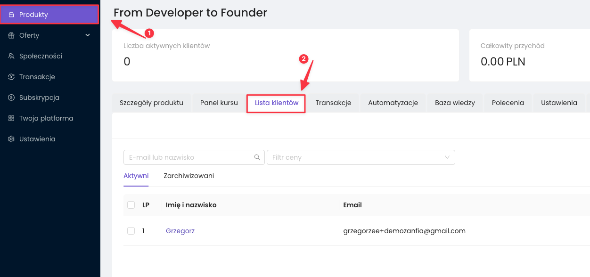Show the Zarchiwizowani customers list
This screenshot has width=590, height=277.
pos(188,176)
